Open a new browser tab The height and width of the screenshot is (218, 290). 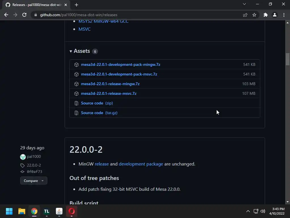(76, 5)
